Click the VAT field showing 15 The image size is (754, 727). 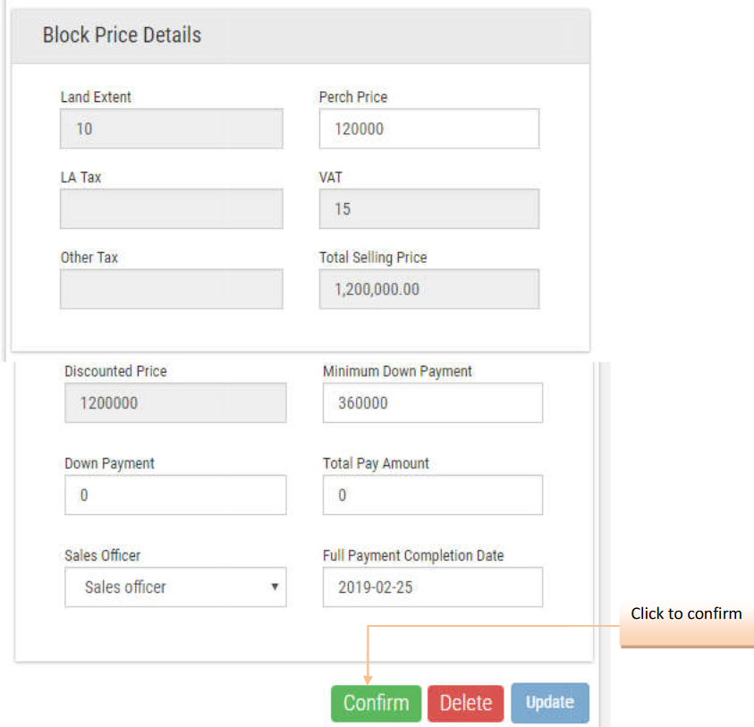pos(428,209)
